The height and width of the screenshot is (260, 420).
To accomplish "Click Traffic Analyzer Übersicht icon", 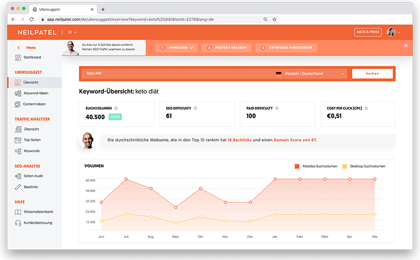I will pyautogui.click(x=18, y=129).
